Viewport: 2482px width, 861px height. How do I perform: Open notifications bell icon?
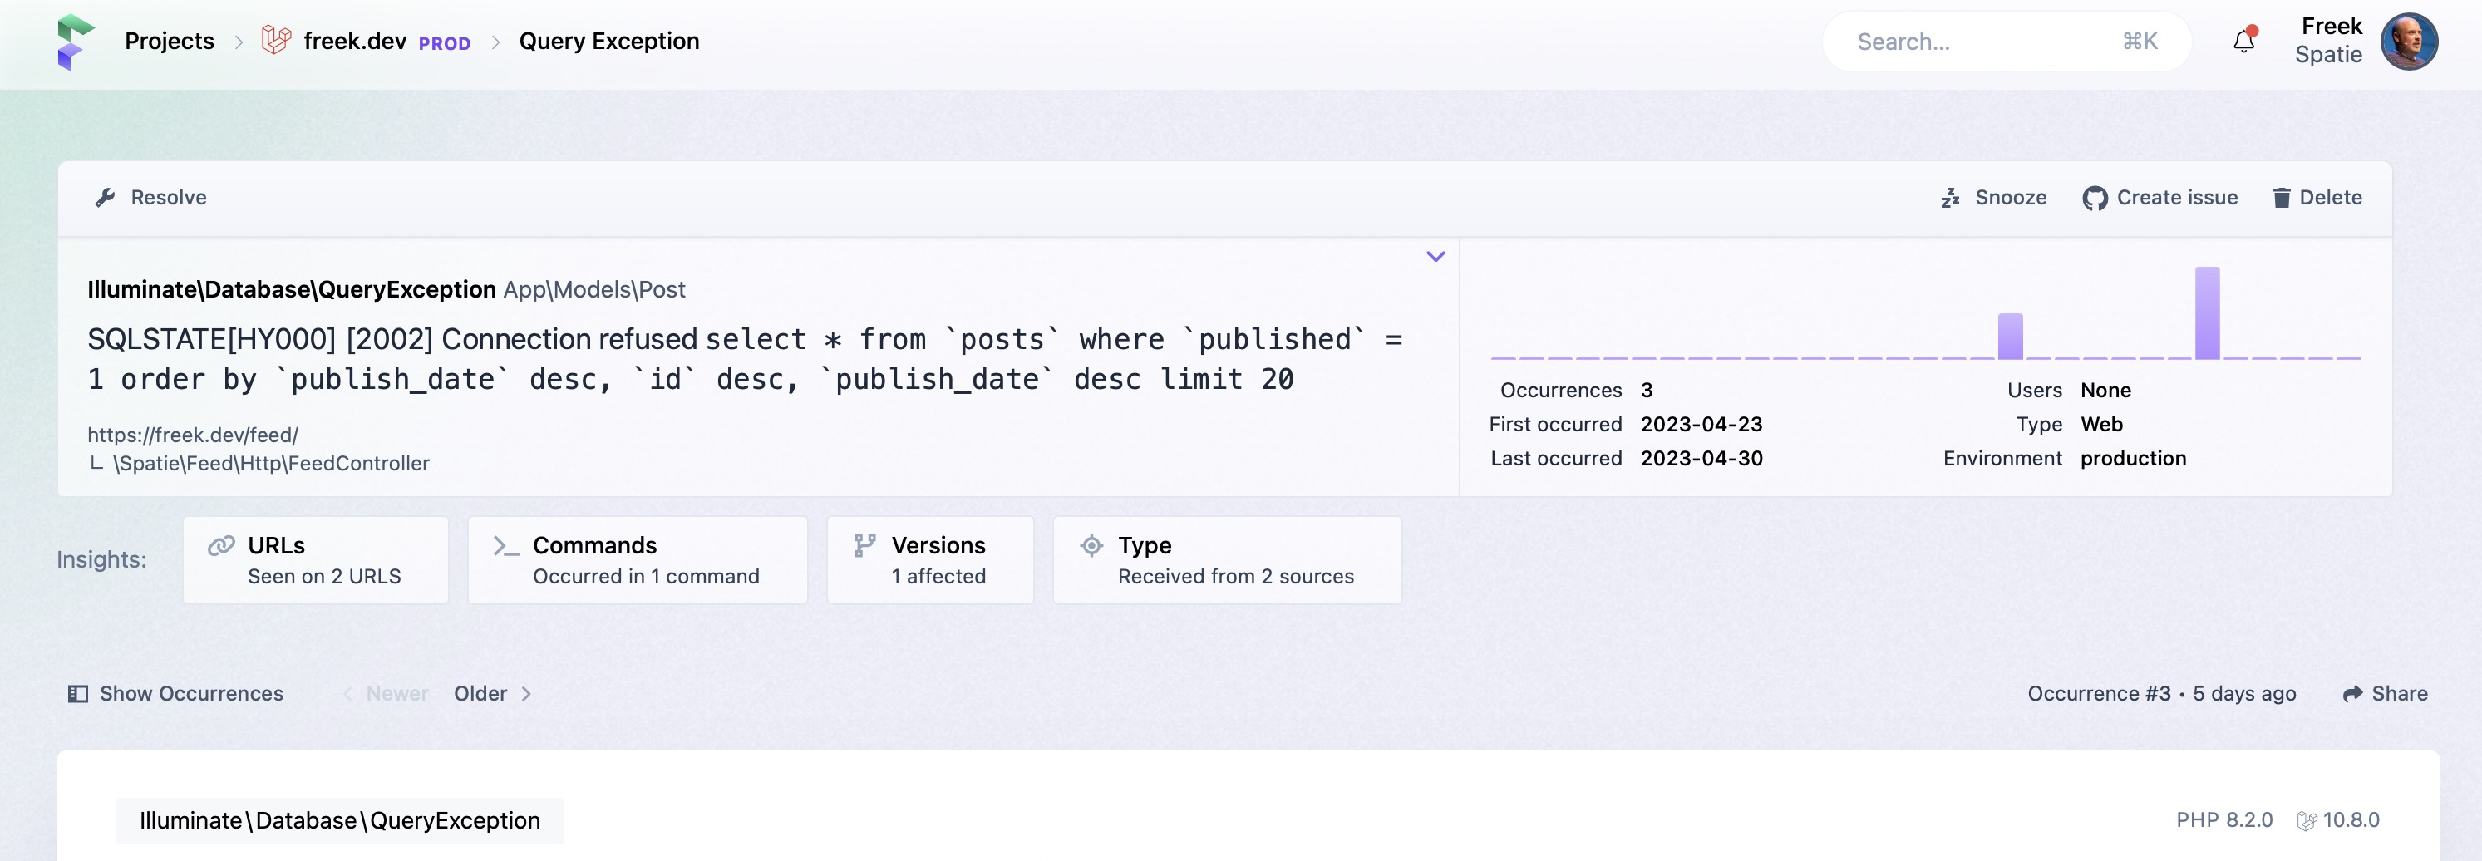2244,41
